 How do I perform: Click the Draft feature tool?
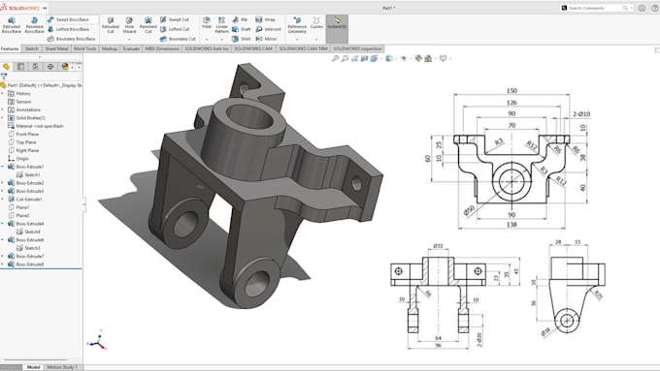(x=241, y=29)
